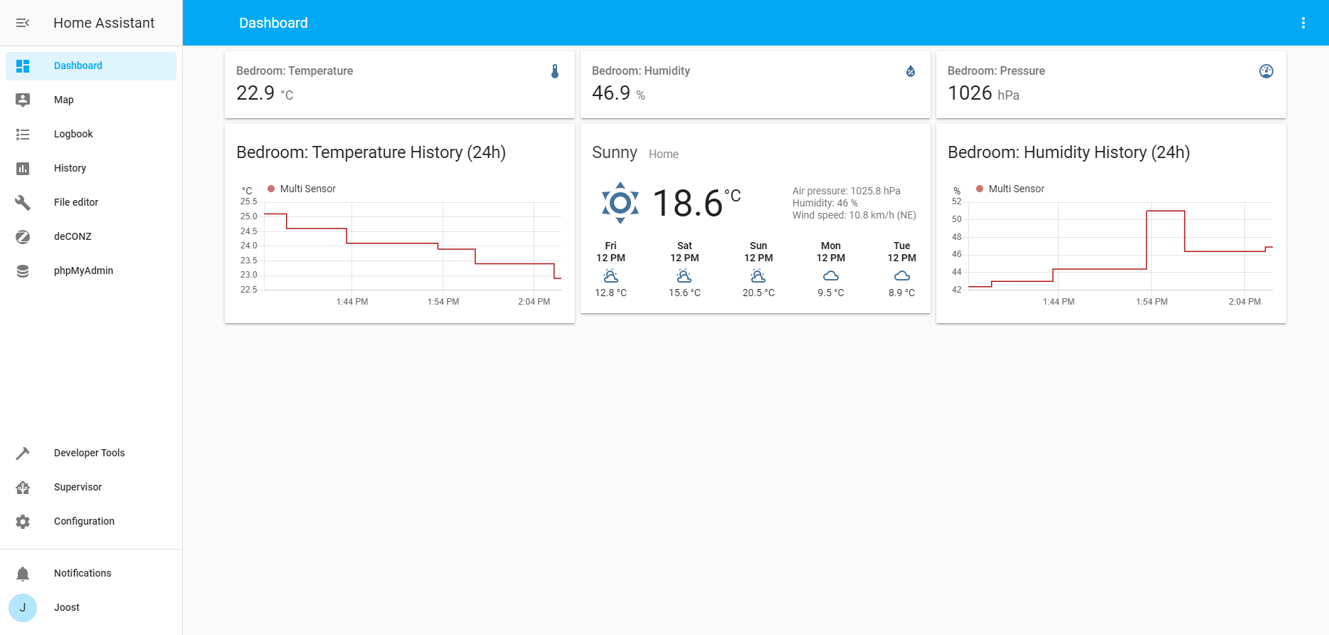Open Developer Tools hammer icon
Screen dimensions: 1329x635
point(23,453)
